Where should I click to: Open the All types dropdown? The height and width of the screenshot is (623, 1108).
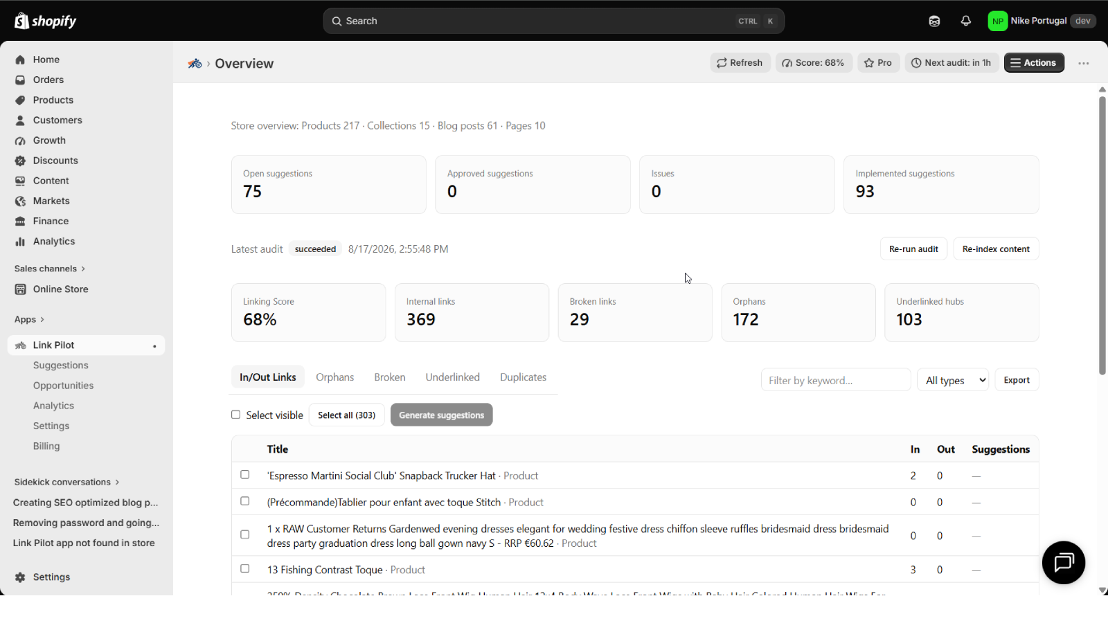(953, 380)
